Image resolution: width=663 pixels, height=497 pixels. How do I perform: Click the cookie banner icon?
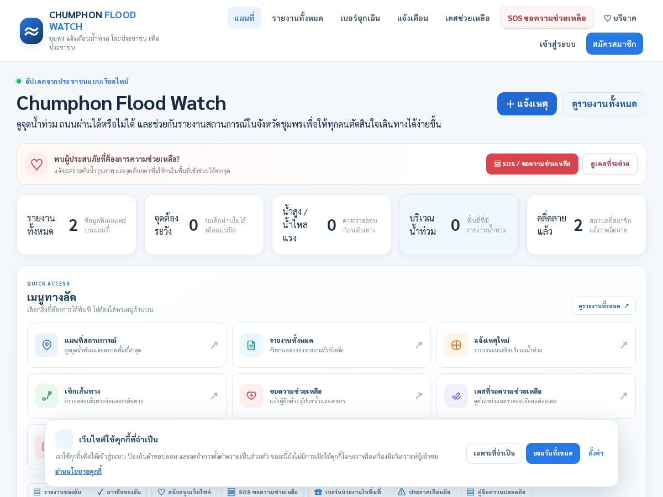tap(65, 439)
